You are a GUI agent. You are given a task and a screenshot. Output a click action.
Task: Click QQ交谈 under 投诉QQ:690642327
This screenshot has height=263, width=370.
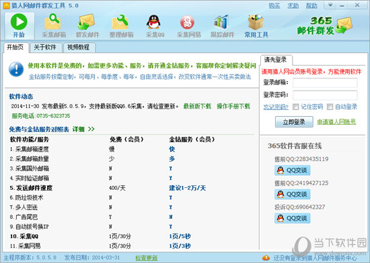point(293,218)
